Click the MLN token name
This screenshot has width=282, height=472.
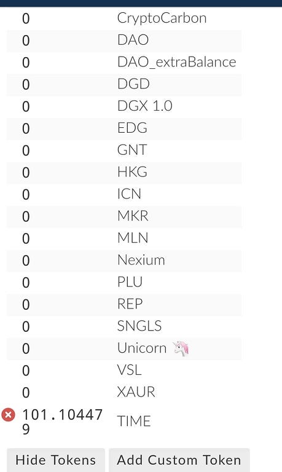(x=133, y=238)
